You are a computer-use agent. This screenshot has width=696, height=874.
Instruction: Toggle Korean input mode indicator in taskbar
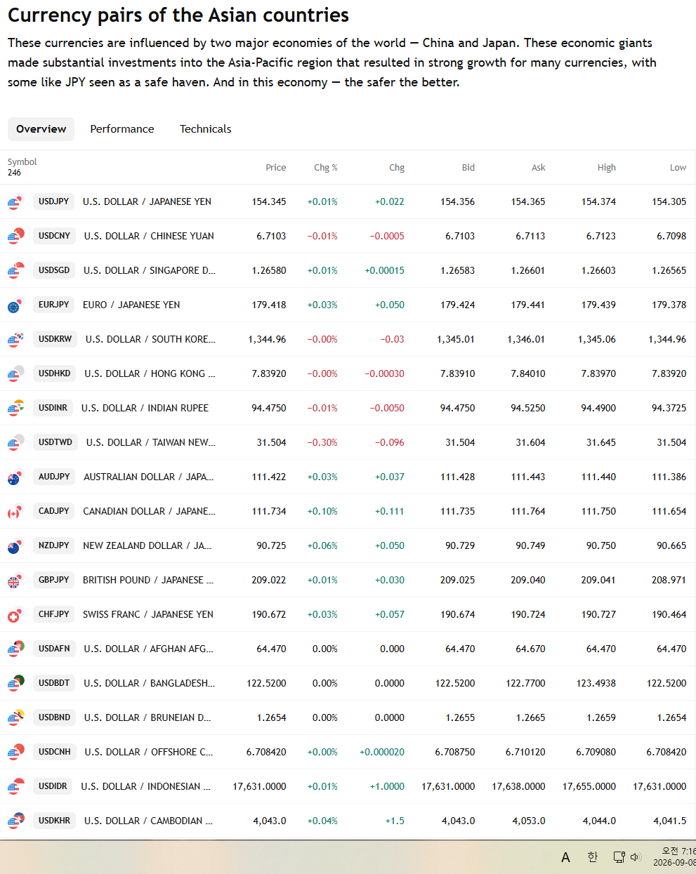(592, 856)
